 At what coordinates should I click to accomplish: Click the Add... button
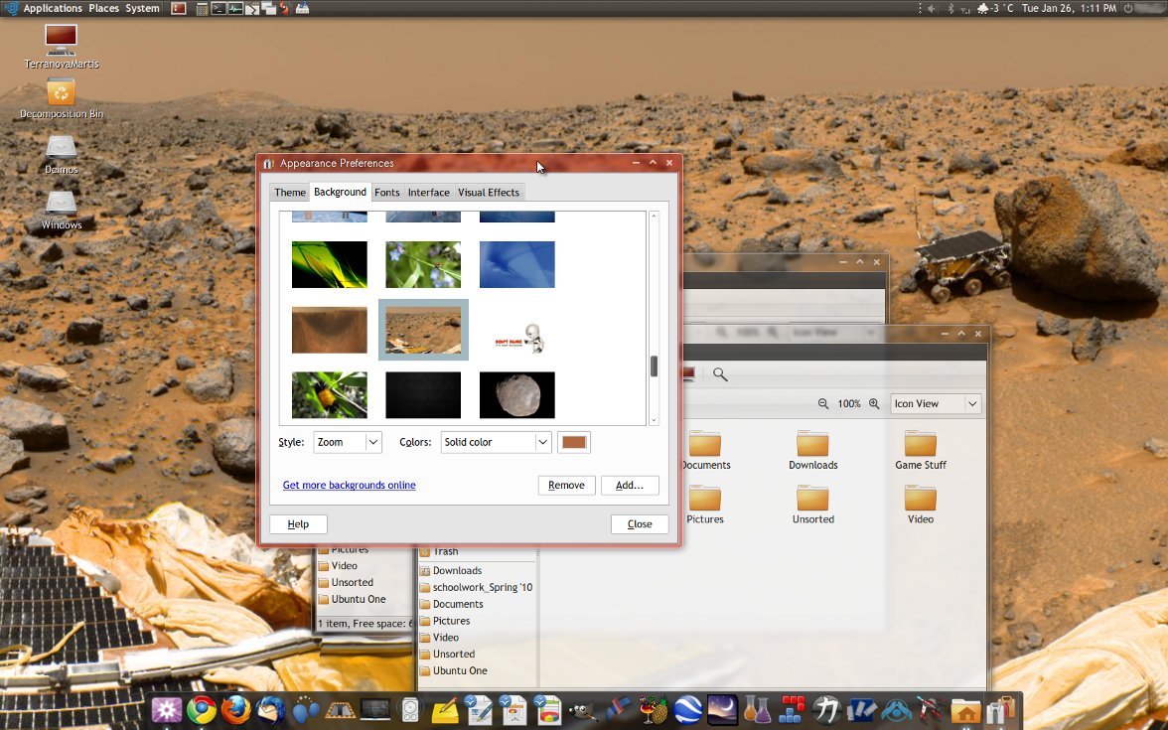tap(630, 485)
